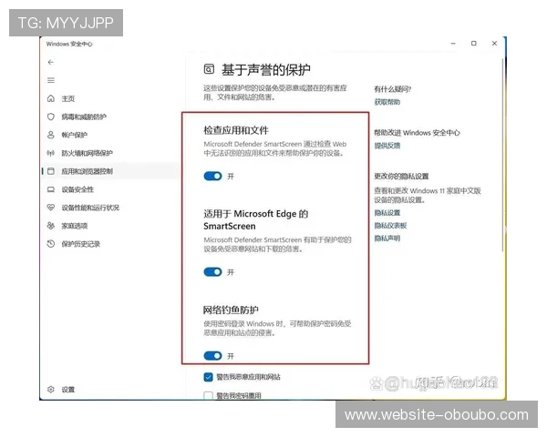Viewport: 547px width, 437px height.
Task: Click the 更改你的隐私设置 heading
Action: click(x=401, y=177)
